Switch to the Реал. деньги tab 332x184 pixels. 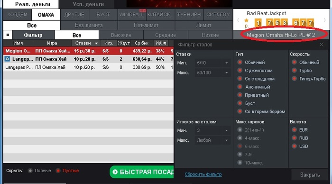point(31,4)
